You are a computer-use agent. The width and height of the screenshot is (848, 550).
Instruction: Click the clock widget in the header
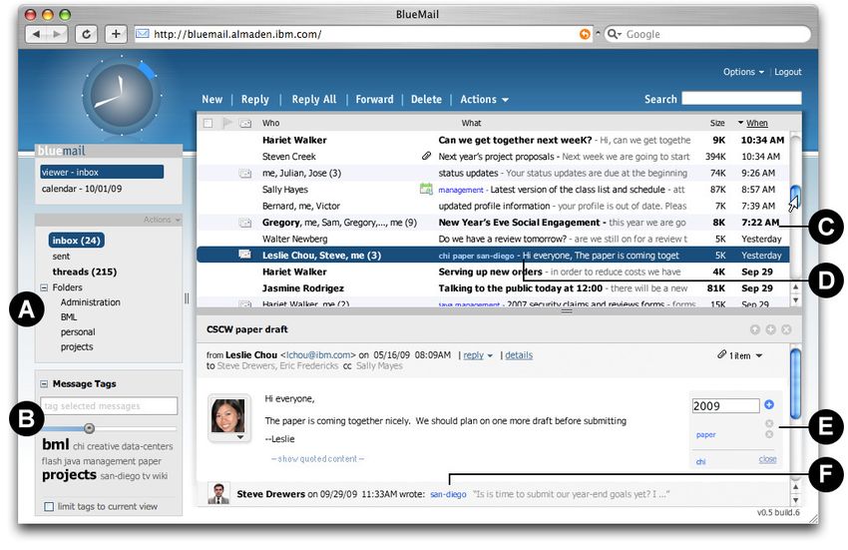(x=121, y=95)
